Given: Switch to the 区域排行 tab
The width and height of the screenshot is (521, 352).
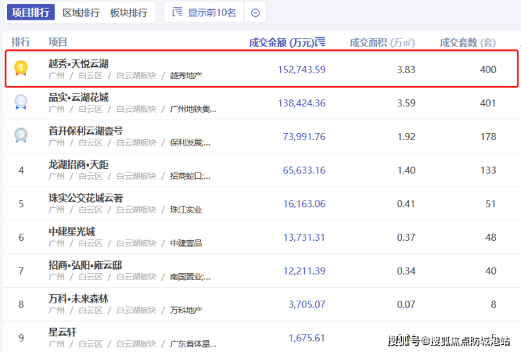Looking at the screenshot, I should click(81, 13).
